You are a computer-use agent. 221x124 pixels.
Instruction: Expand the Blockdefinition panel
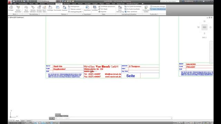tap(35, 14)
